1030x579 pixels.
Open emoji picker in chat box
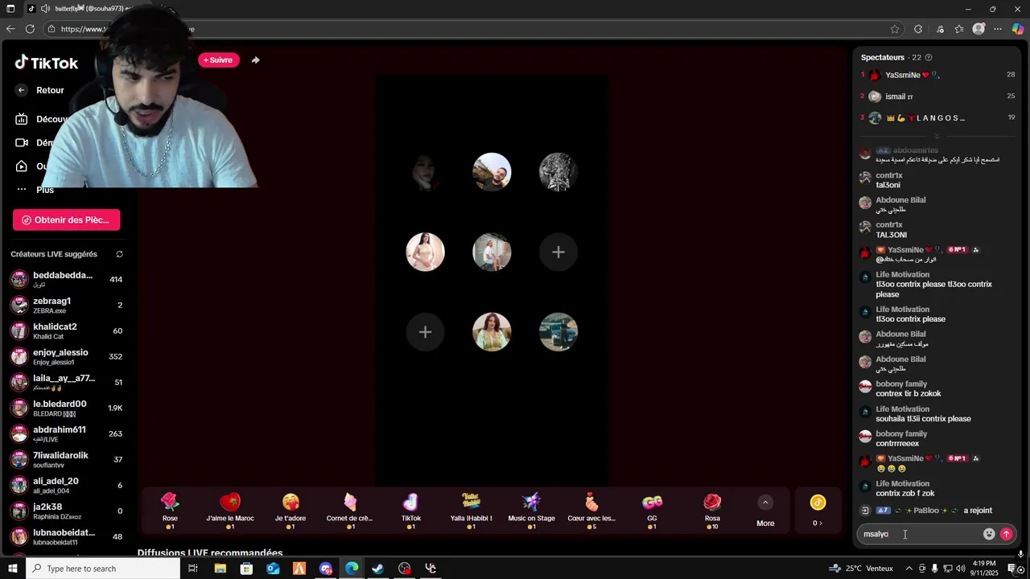pos(989,534)
